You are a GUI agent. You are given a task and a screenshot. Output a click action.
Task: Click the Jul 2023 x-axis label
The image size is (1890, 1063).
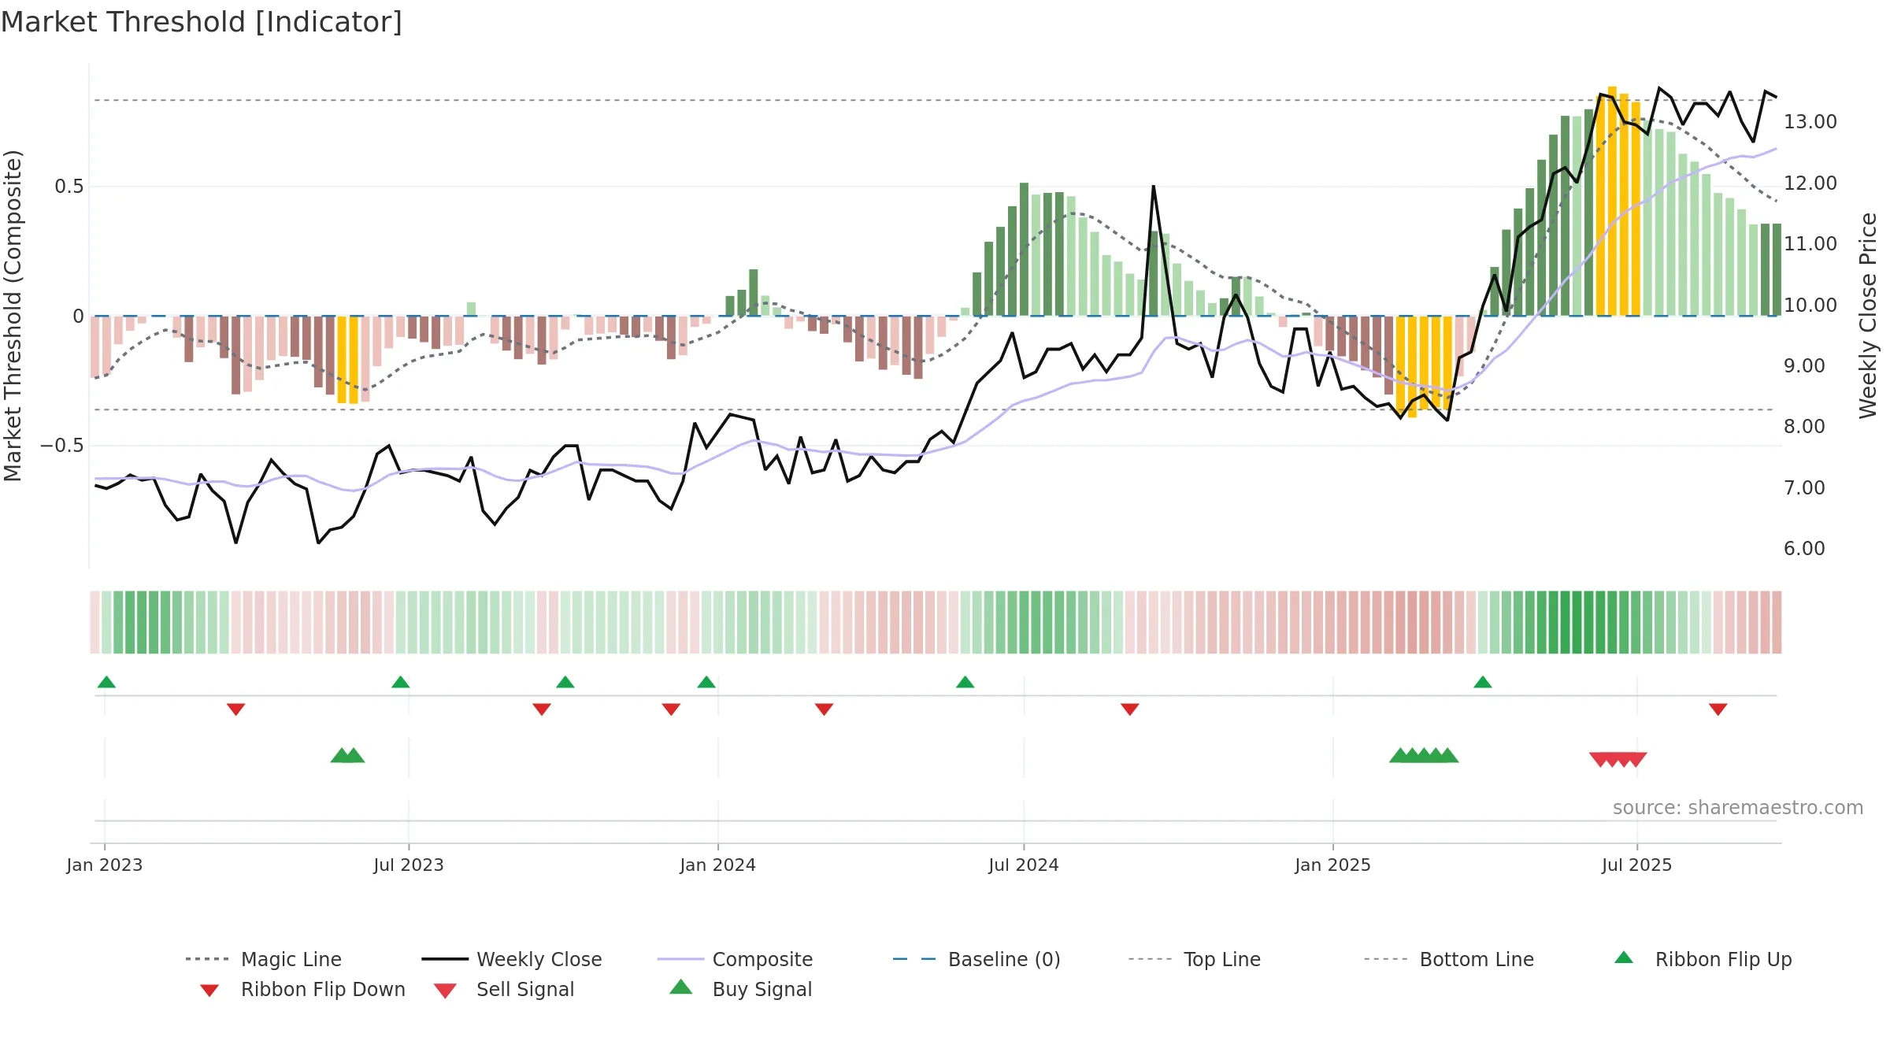click(x=409, y=865)
